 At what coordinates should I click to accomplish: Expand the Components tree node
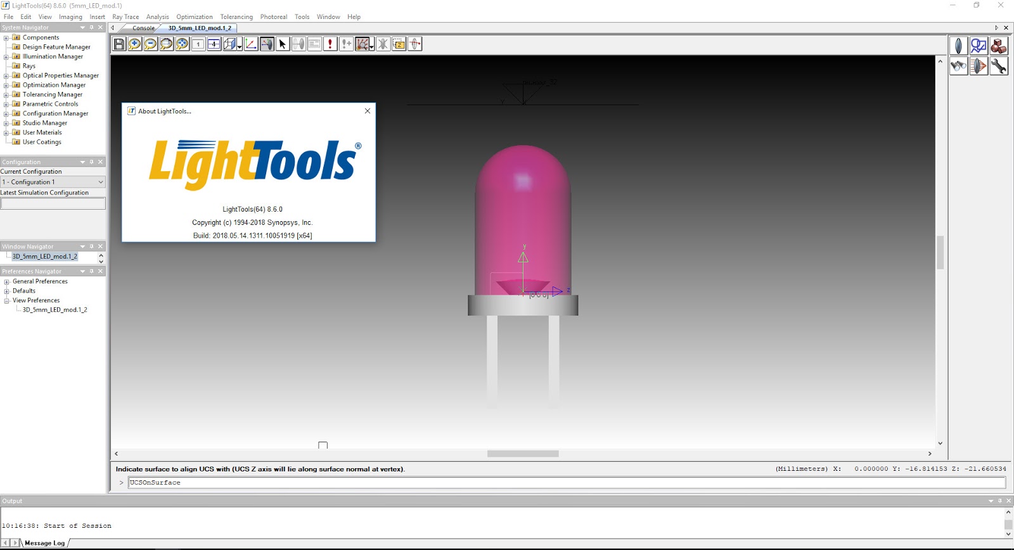pyautogui.click(x=6, y=37)
